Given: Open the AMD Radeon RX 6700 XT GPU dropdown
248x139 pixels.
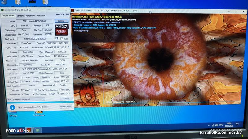Looking at the screenshot, I should tap(26, 99).
